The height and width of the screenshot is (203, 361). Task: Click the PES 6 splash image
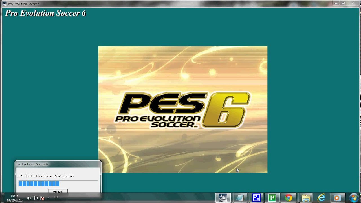pyautogui.click(x=183, y=109)
